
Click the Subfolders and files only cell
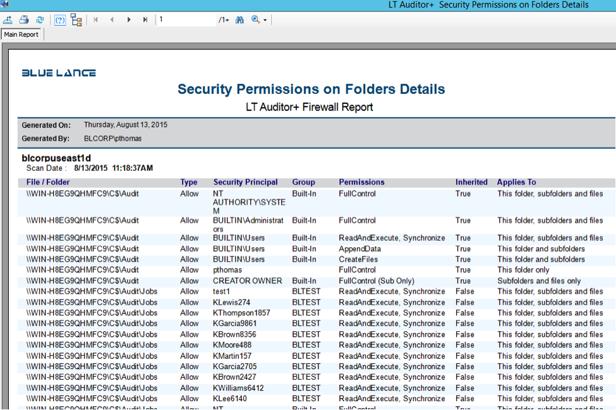pyautogui.click(x=539, y=281)
